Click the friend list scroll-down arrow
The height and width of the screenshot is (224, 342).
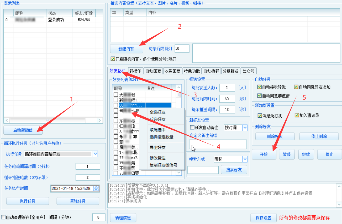pyautogui.click(x=179, y=173)
